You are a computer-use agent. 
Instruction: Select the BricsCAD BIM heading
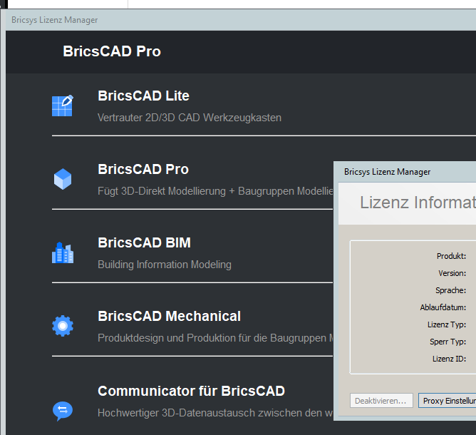(x=144, y=242)
